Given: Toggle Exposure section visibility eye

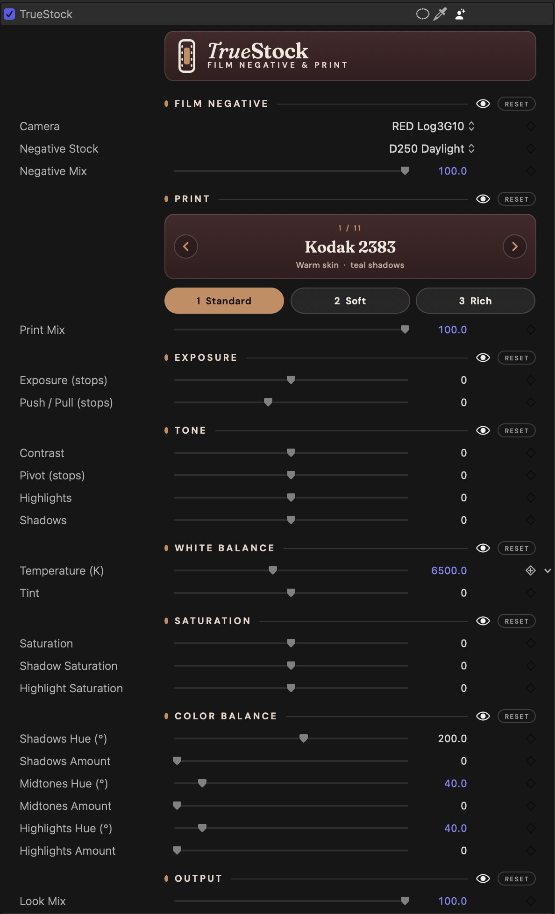Looking at the screenshot, I should click(483, 358).
